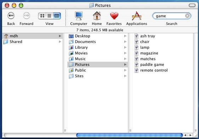Expand the mdh folder arrow
Viewport: 199px width, 139px height.
tap(60, 36)
